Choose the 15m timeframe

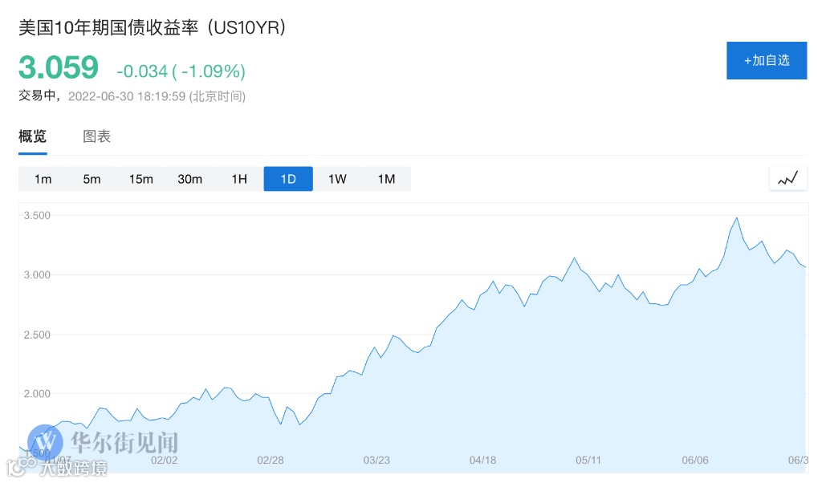[140, 179]
